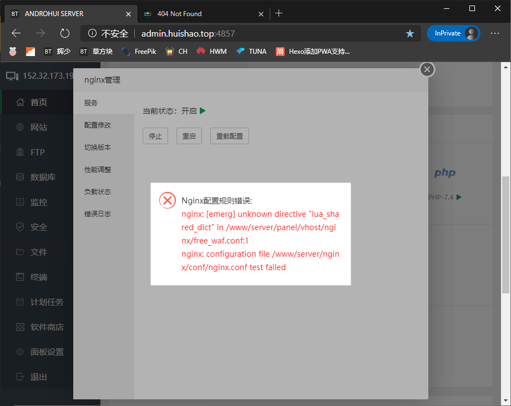The width and height of the screenshot is (511, 406).
Task: Open 监控 in sidebar
Action: (x=37, y=202)
